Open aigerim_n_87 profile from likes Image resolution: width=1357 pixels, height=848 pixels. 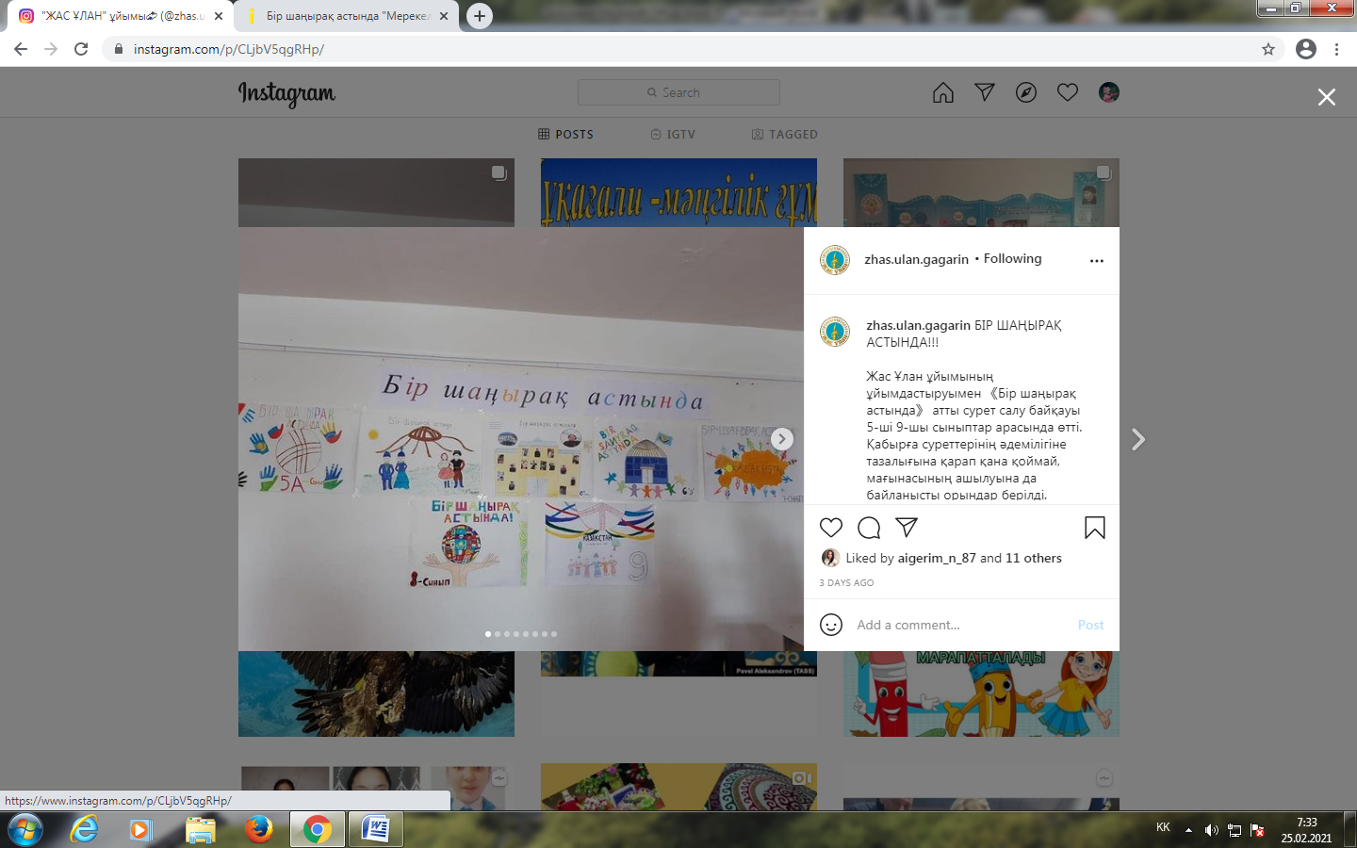pyautogui.click(x=936, y=559)
